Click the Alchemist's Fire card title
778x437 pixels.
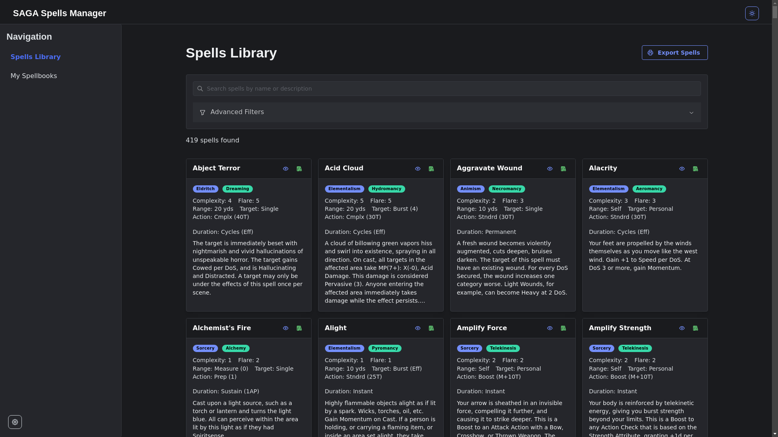222,328
